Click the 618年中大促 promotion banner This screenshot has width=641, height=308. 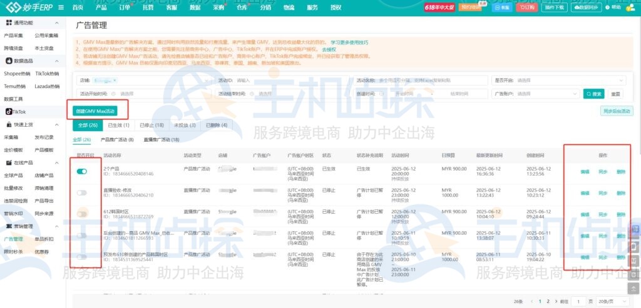coord(439,7)
